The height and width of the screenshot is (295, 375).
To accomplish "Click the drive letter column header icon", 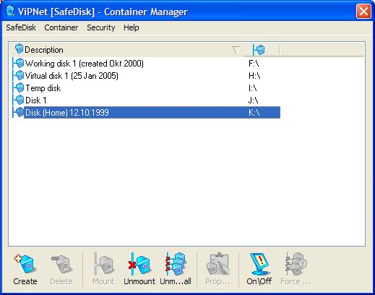I will coord(259,50).
